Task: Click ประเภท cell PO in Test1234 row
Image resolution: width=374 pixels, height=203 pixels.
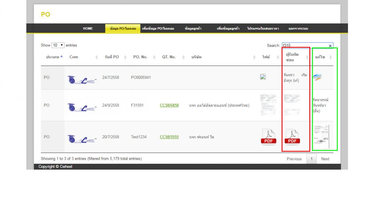Action: tap(47, 137)
